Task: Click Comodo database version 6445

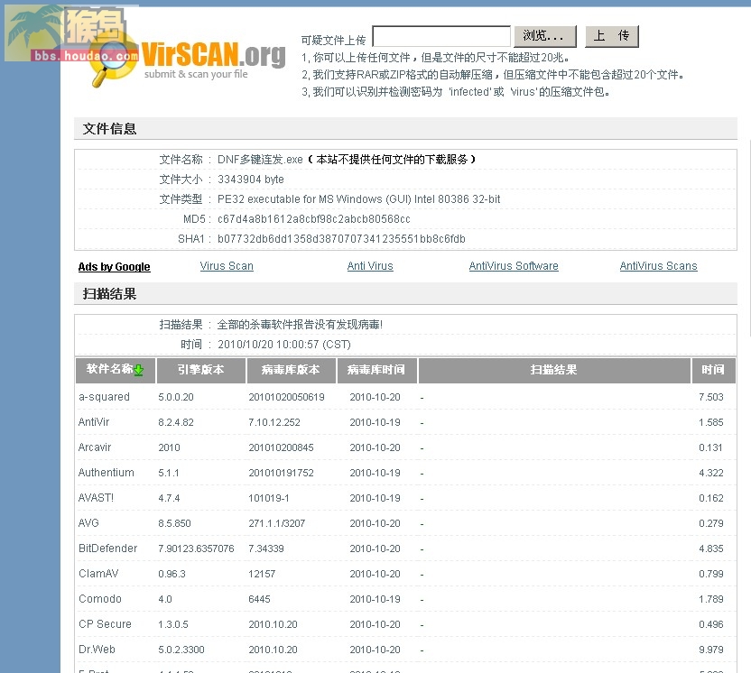Action: 259,599
